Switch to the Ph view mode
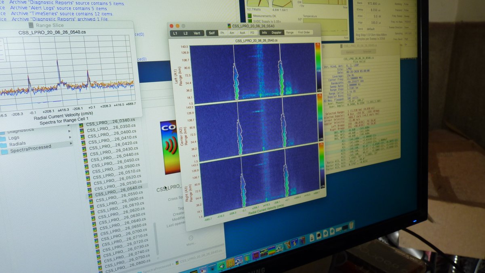This screenshot has width=485, height=273. [x=222, y=33]
